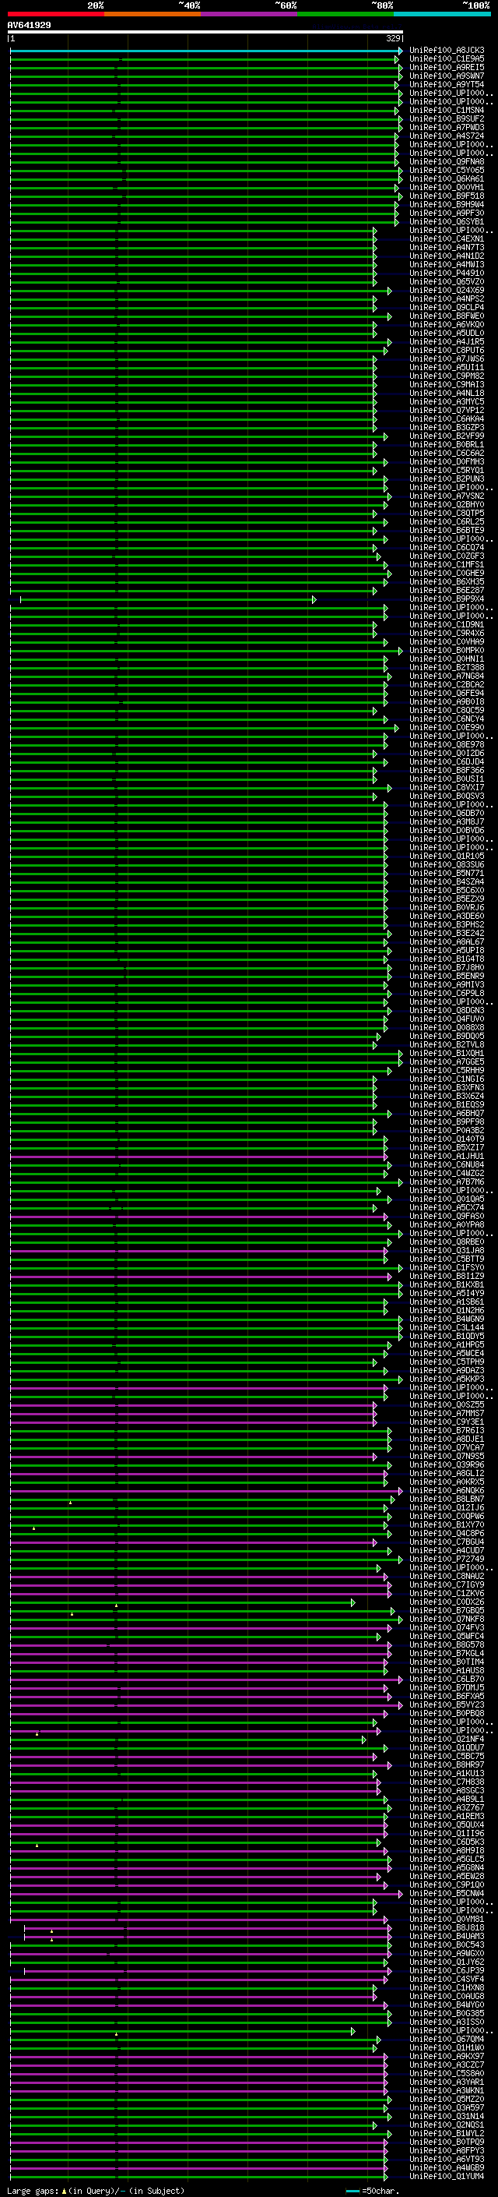Click the UniRef100_A4J1R5 label
This screenshot has height=2197, width=498.
[447, 341]
